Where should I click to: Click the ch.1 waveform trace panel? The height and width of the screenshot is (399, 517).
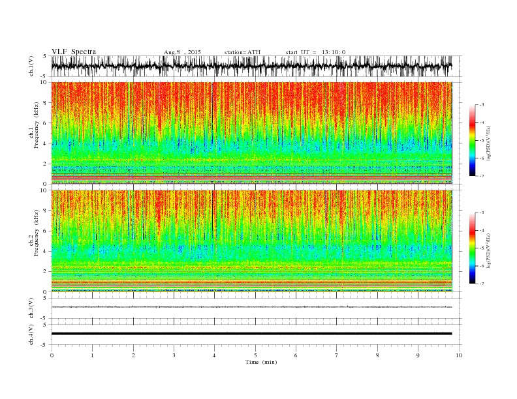pos(257,66)
